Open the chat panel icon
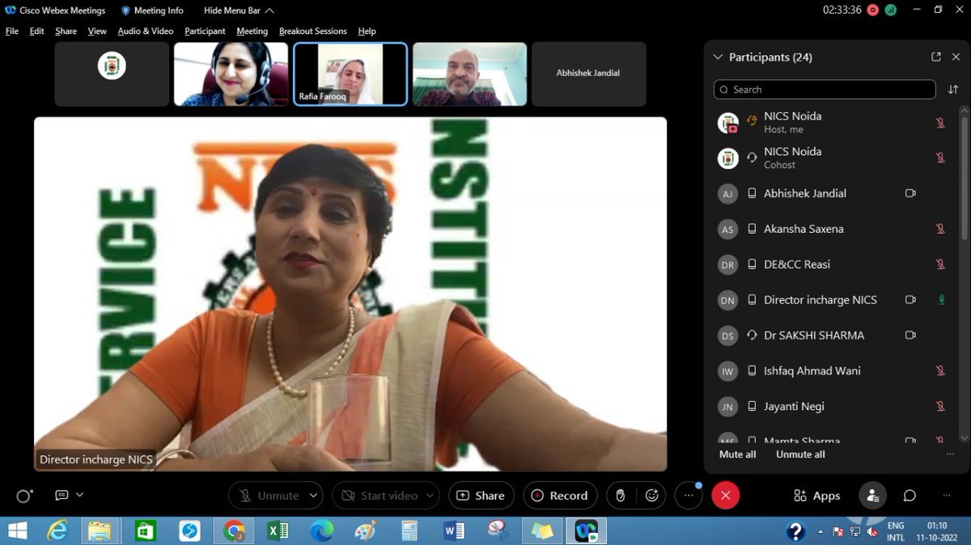971x545 pixels. 910,496
